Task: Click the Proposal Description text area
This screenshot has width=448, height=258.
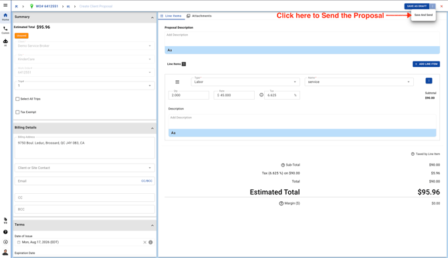Action: (x=302, y=39)
